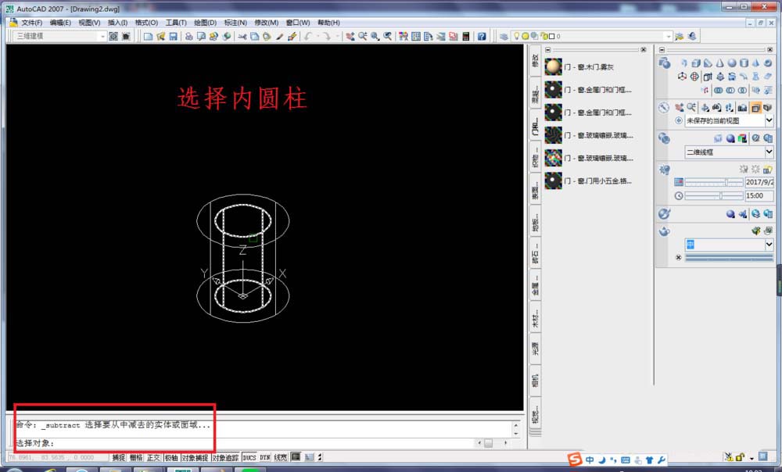
Task: Open 文件(F) menu
Action: tap(31, 23)
